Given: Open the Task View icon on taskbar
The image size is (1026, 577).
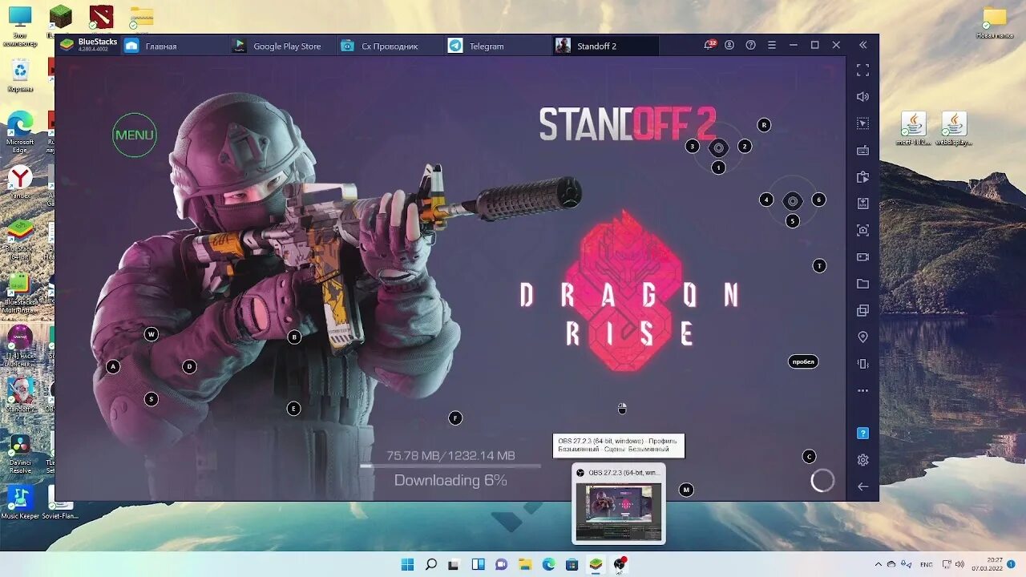Looking at the screenshot, I should (x=454, y=564).
